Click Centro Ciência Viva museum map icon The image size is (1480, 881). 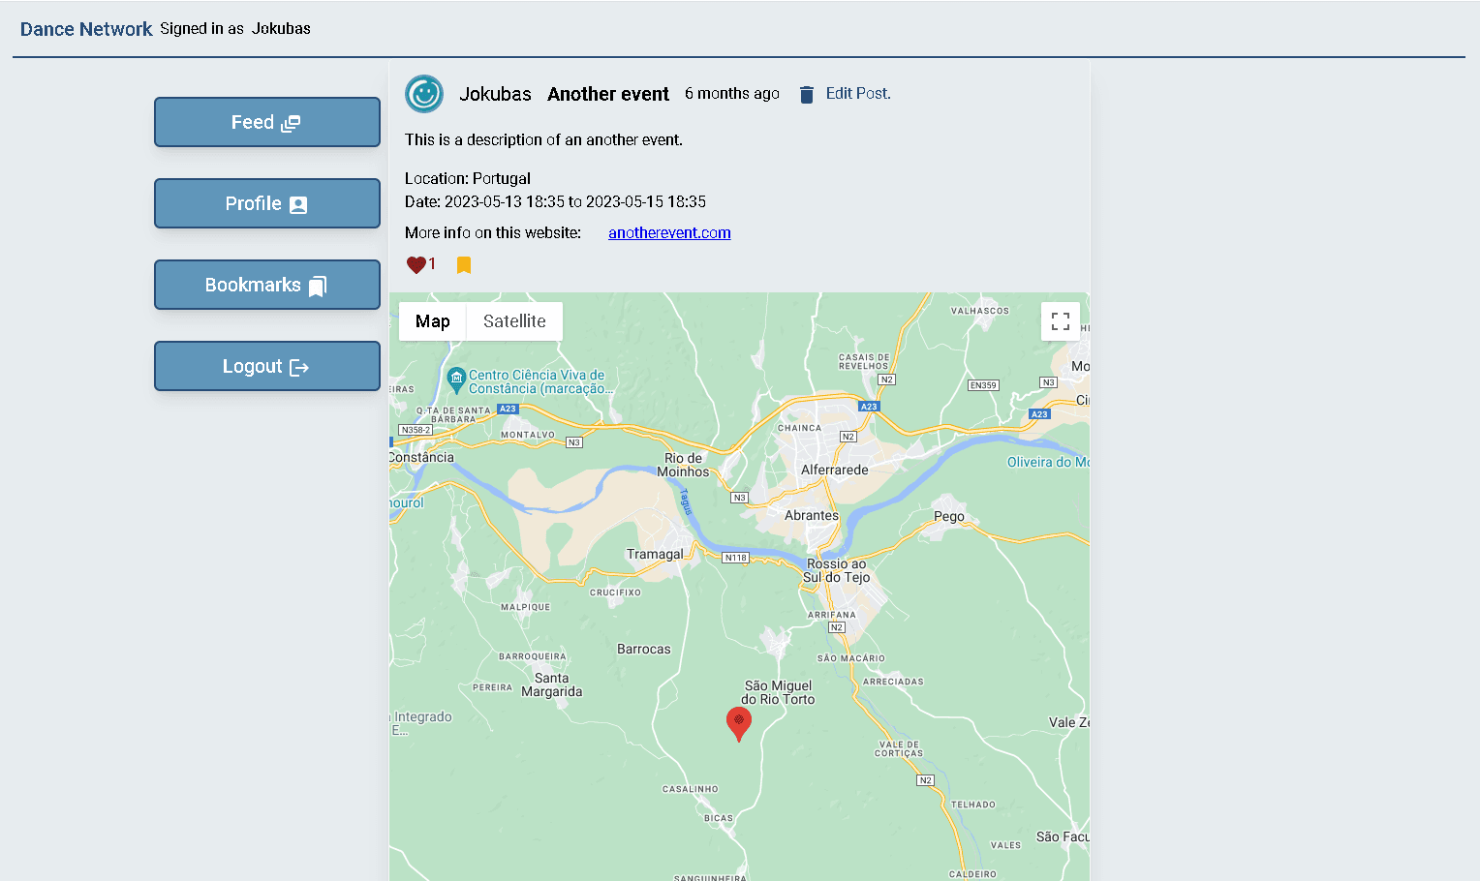456,380
